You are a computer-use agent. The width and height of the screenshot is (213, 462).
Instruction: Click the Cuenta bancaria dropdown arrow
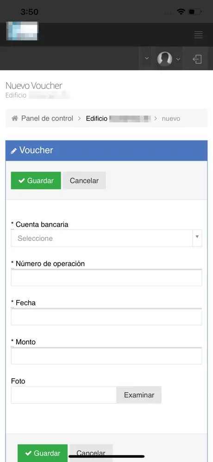pyautogui.click(x=197, y=237)
